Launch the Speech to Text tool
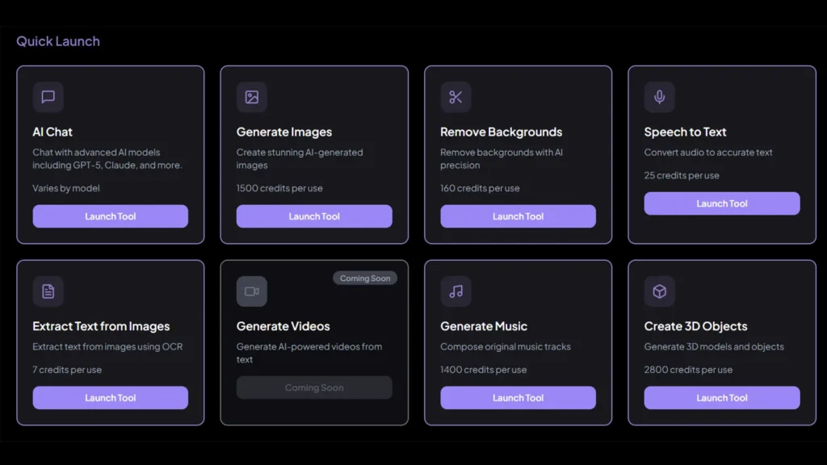 tap(721, 203)
